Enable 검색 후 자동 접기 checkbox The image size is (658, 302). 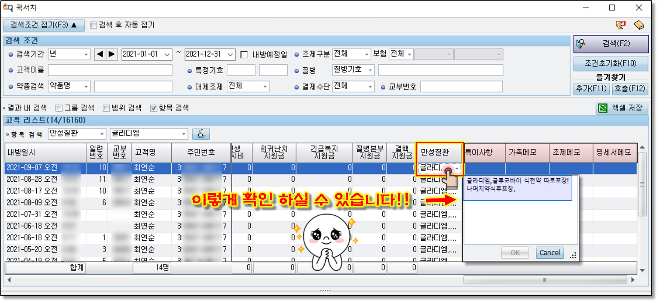(x=94, y=25)
